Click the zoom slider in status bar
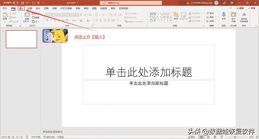 (237, 137)
